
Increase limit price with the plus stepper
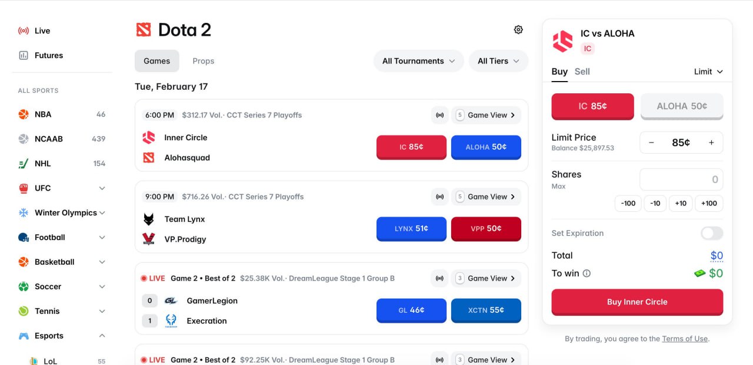(x=711, y=143)
